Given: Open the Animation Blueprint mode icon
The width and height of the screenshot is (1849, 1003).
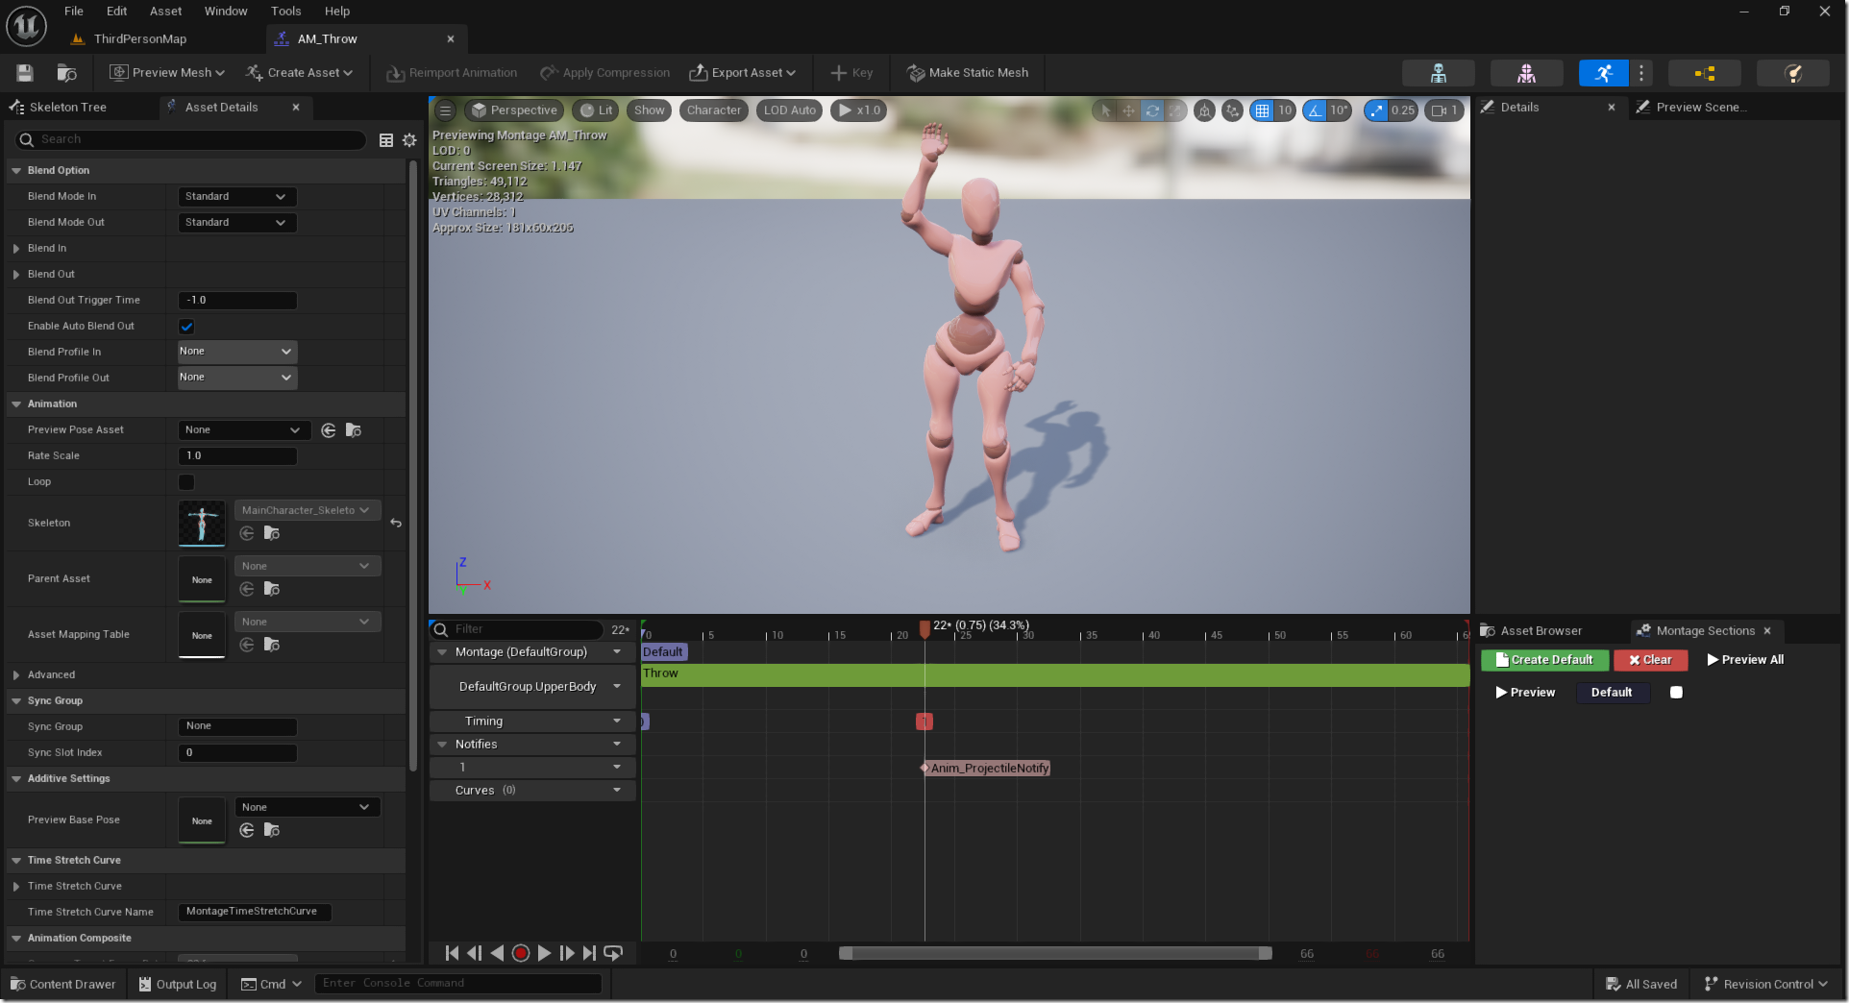Looking at the screenshot, I should click(x=1705, y=73).
